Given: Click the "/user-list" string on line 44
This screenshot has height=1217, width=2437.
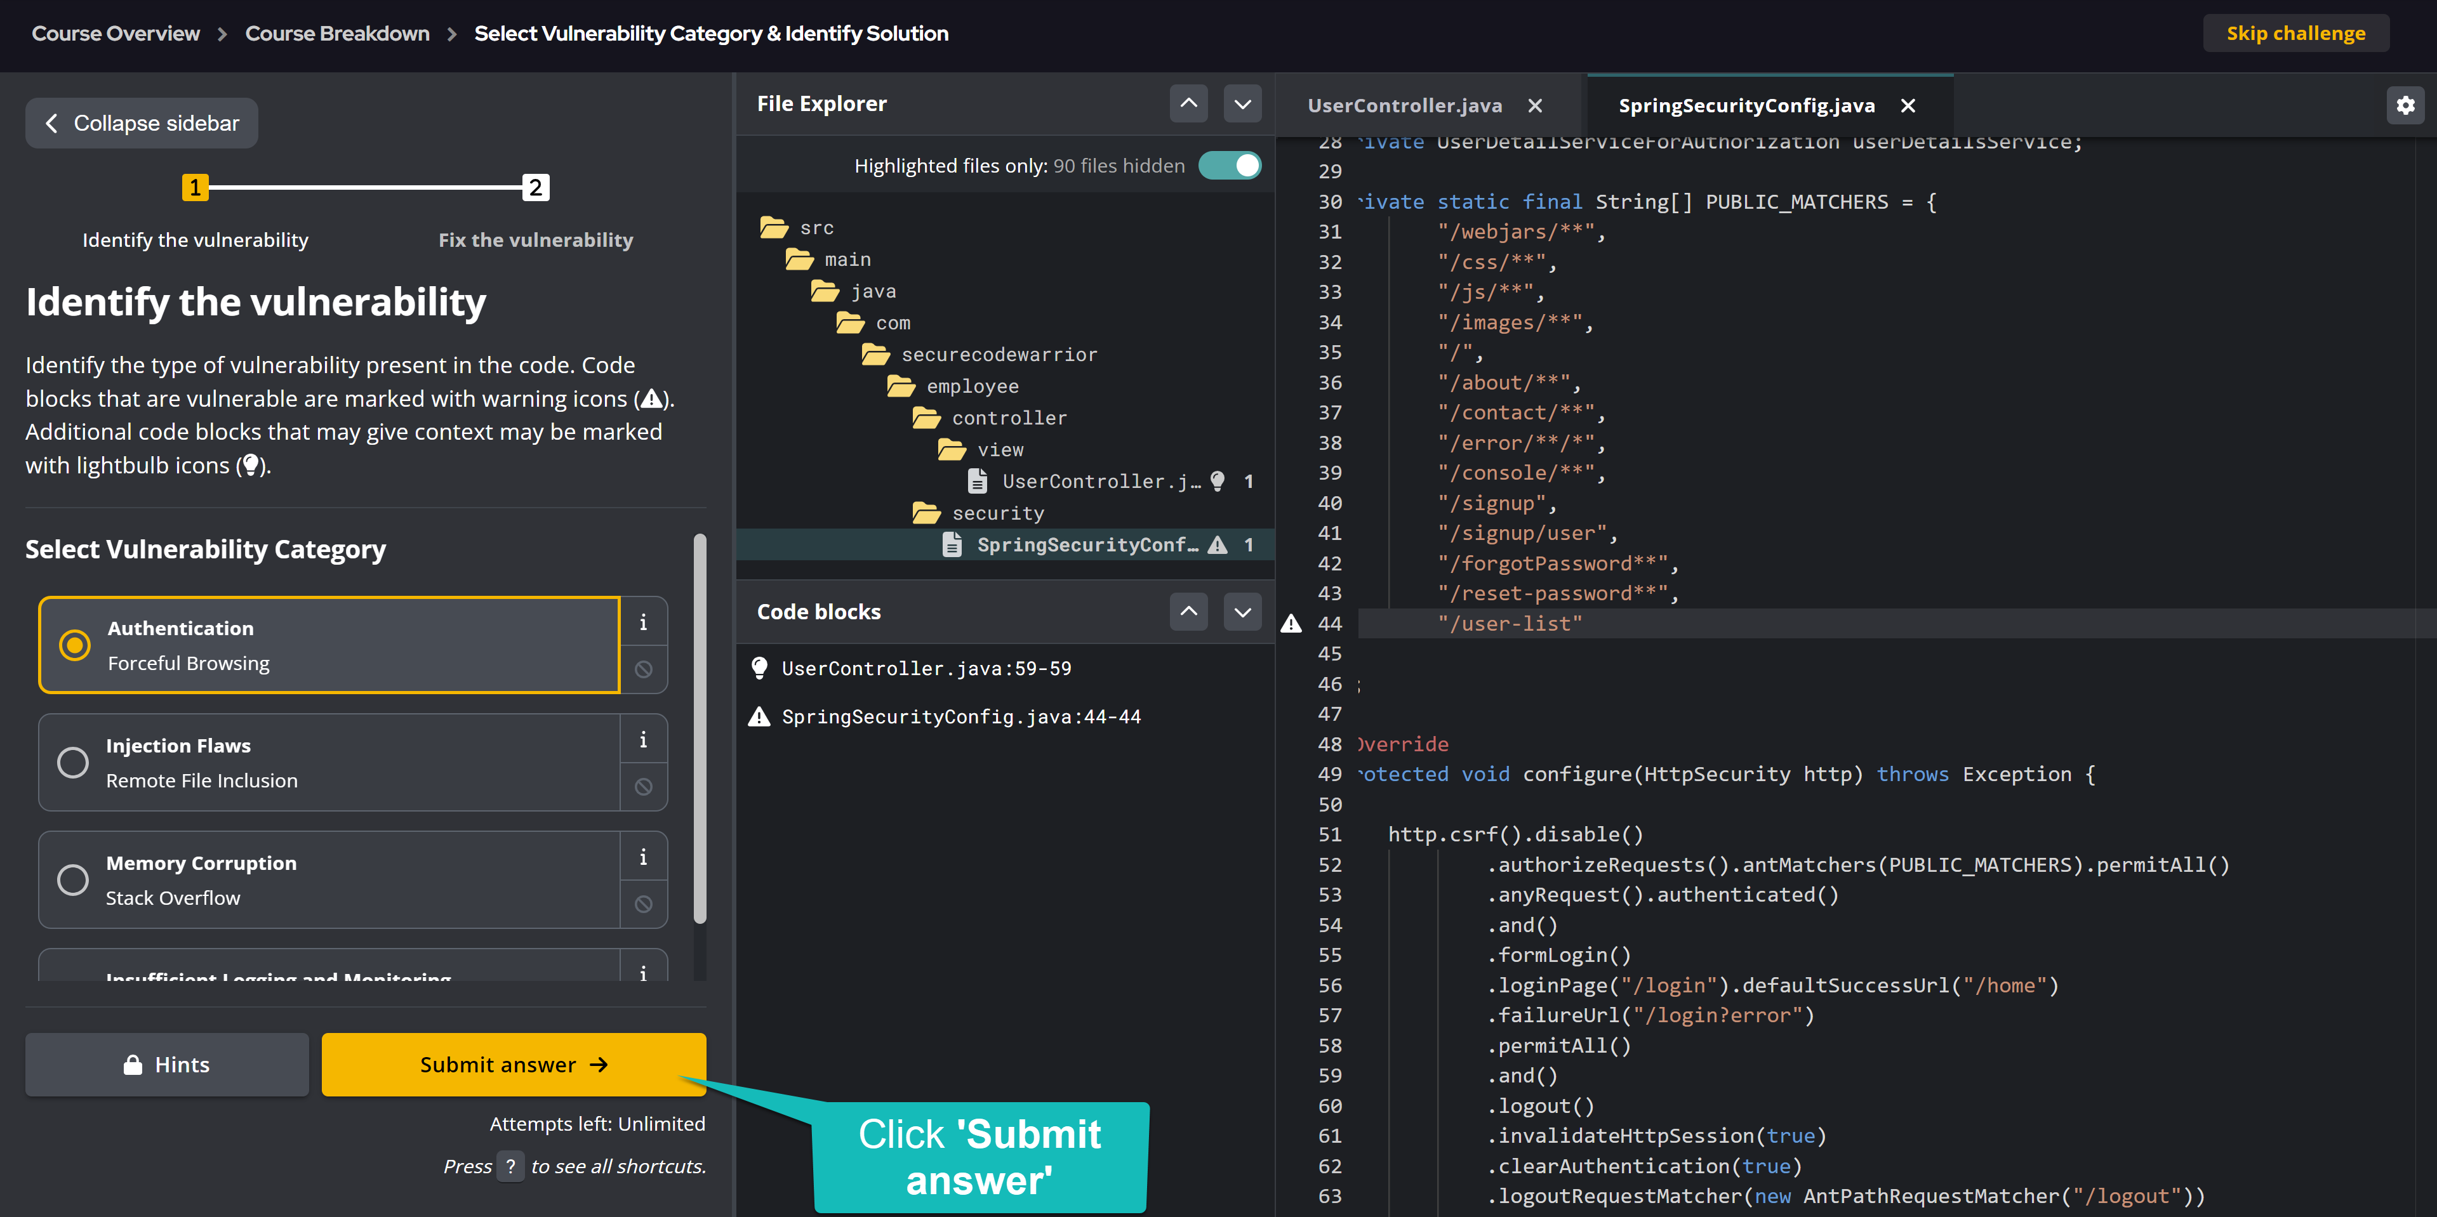Looking at the screenshot, I should (x=1510, y=624).
